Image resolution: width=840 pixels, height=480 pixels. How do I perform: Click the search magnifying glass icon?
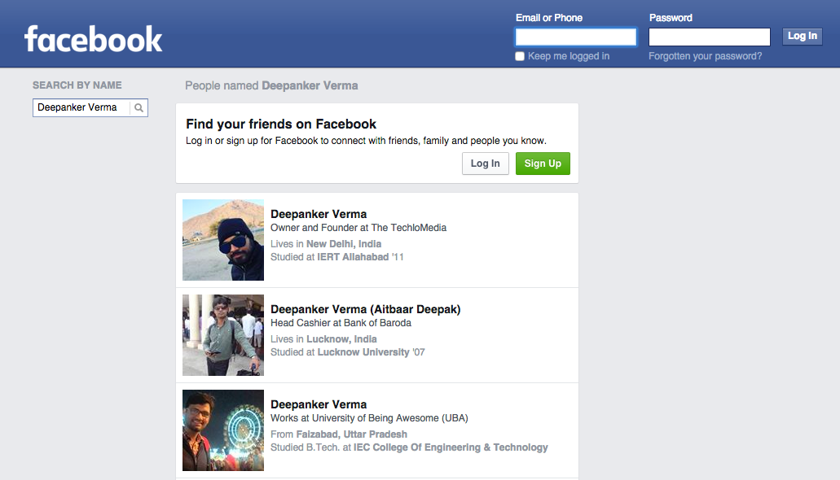click(x=139, y=107)
